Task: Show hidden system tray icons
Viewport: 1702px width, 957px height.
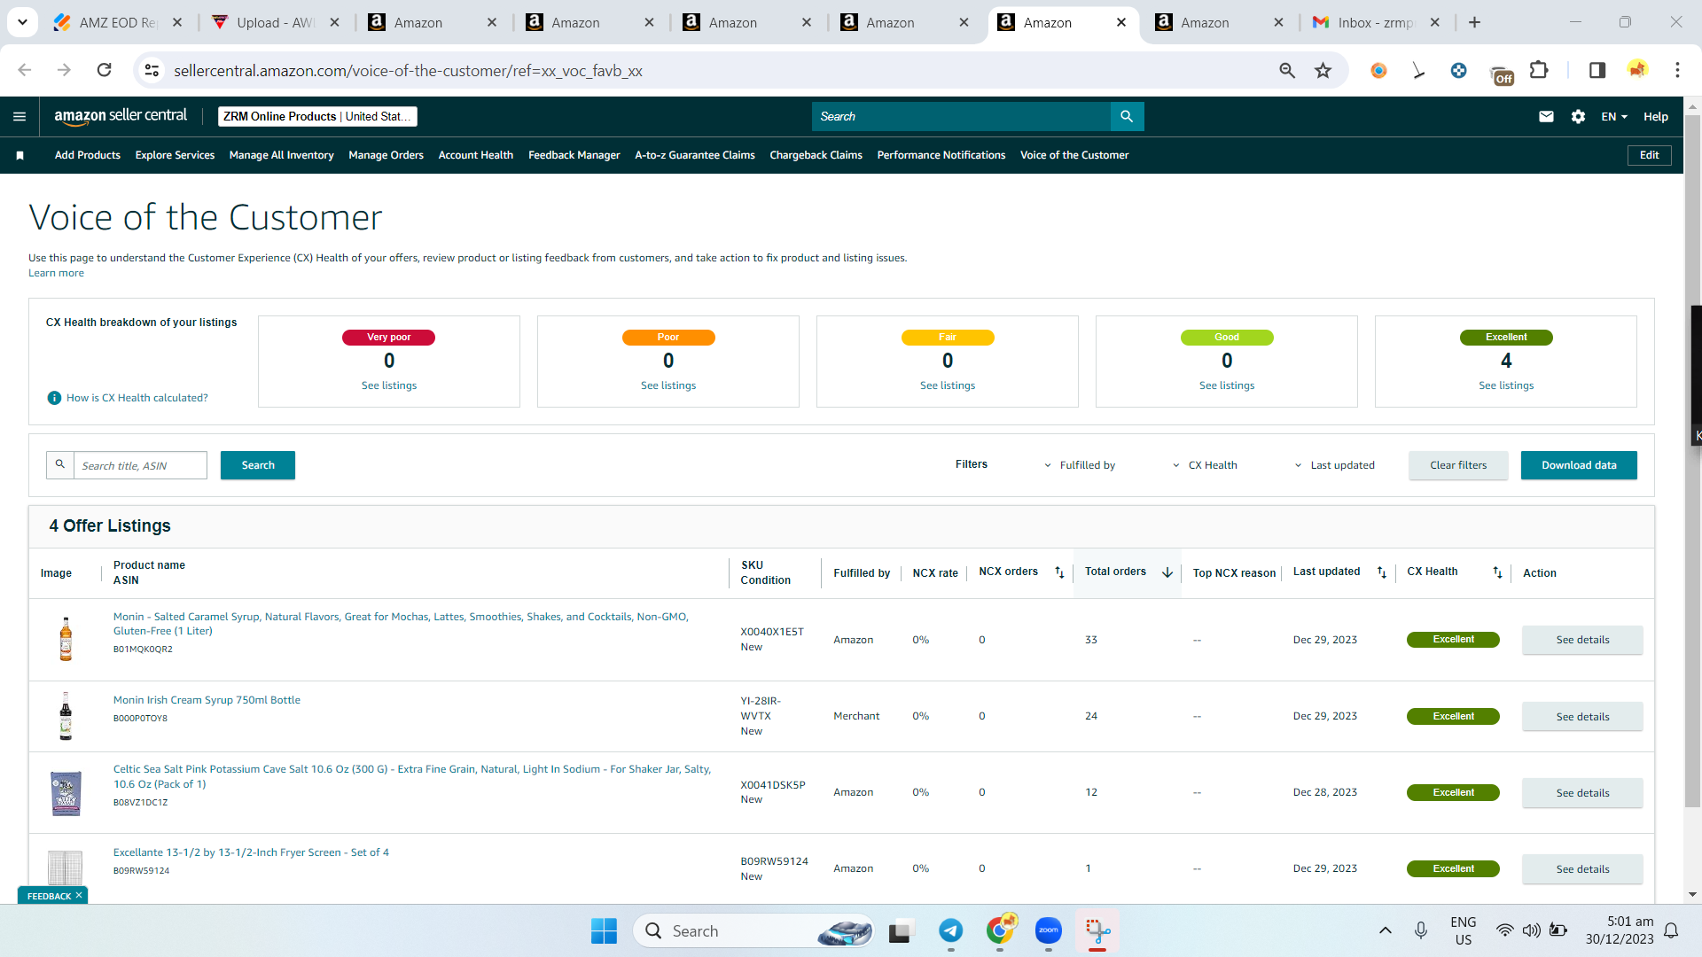Action: [1385, 930]
